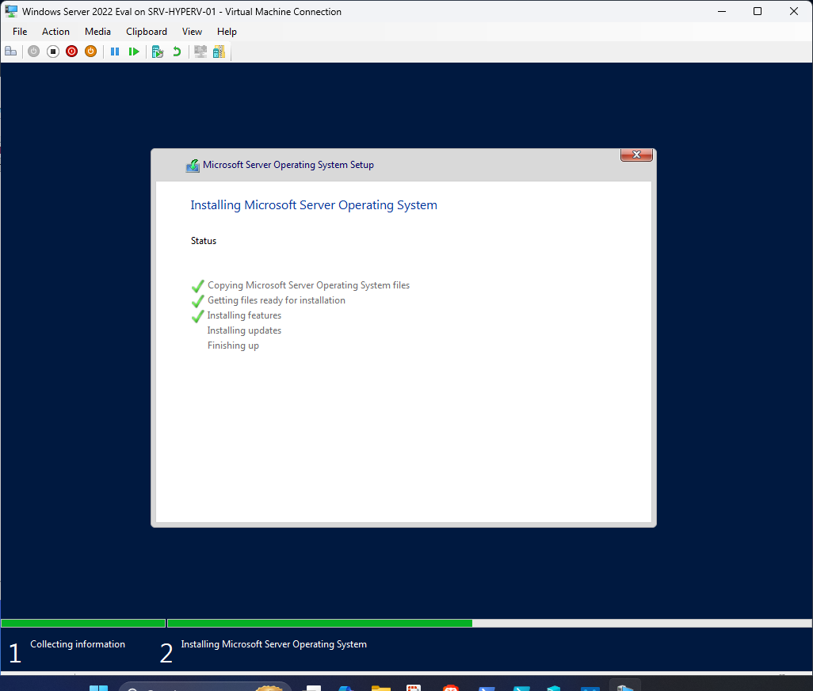Close the Server Operating System Setup dialog
The image size is (813, 691).
[x=636, y=155]
